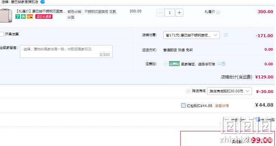Click the 普通配送 快递 免邮 shipping text
This screenshot has width=276, height=146.
178,50
